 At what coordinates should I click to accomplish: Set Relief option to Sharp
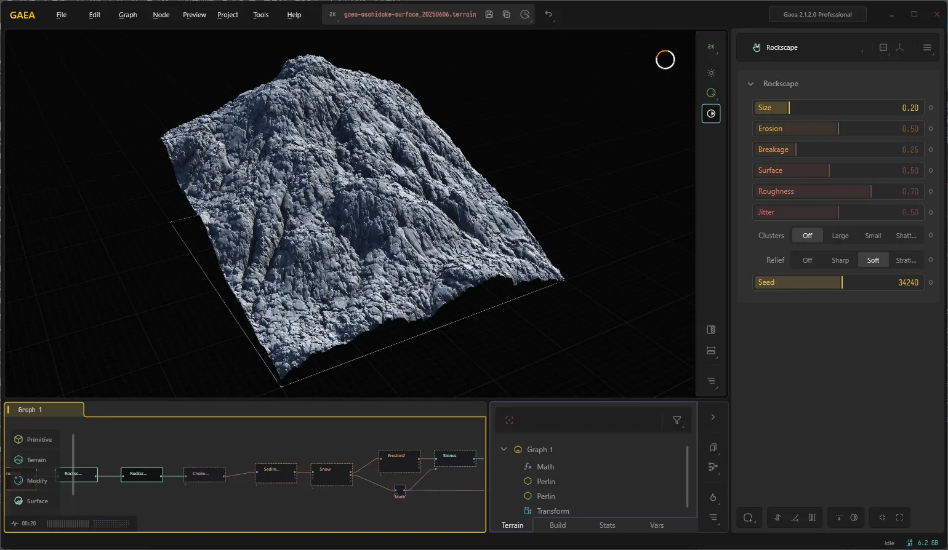tap(840, 260)
